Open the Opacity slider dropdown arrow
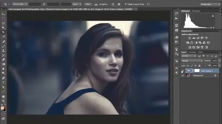Viewport: 222px width, 124px height. (219, 61)
